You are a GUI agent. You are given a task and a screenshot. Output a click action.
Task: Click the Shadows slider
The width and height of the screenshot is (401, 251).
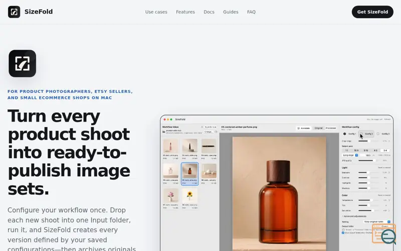[368, 188]
